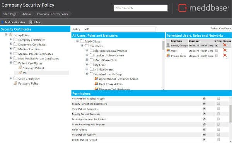Click the Chambers folder icon
The width and height of the screenshot is (232, 143).
87,46
